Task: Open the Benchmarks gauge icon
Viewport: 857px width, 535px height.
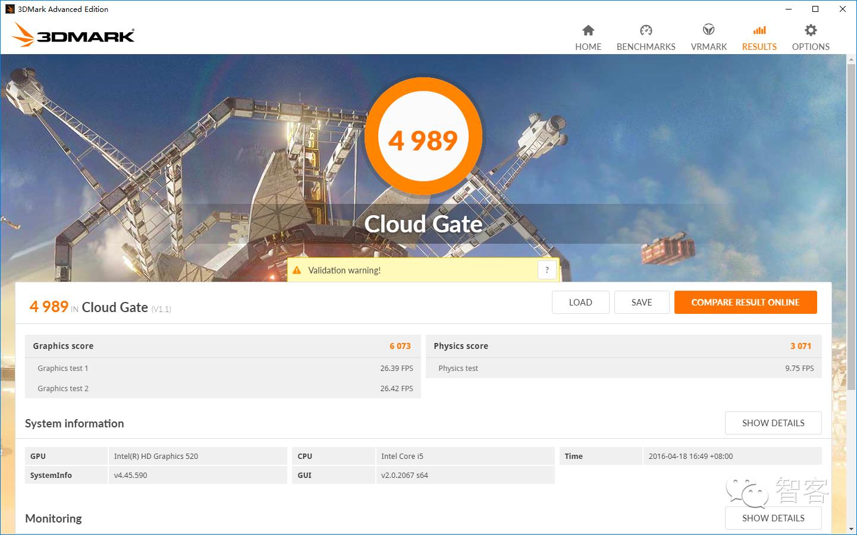Action: coord(646,30)
